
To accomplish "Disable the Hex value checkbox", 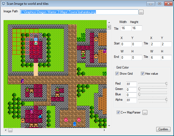I will [143, 74].
